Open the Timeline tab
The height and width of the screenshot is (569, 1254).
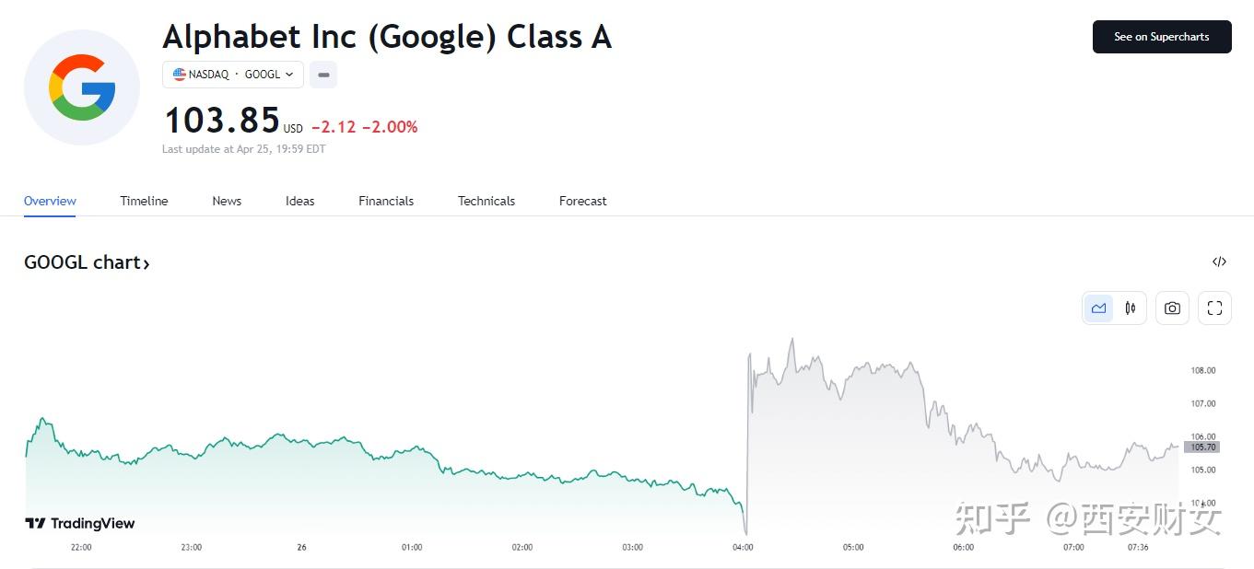click(144, 201)
